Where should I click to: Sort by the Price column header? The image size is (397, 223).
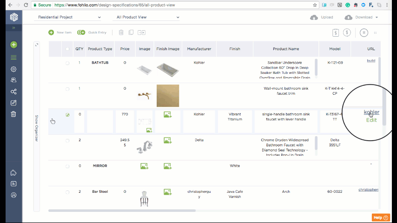(125, 49)
